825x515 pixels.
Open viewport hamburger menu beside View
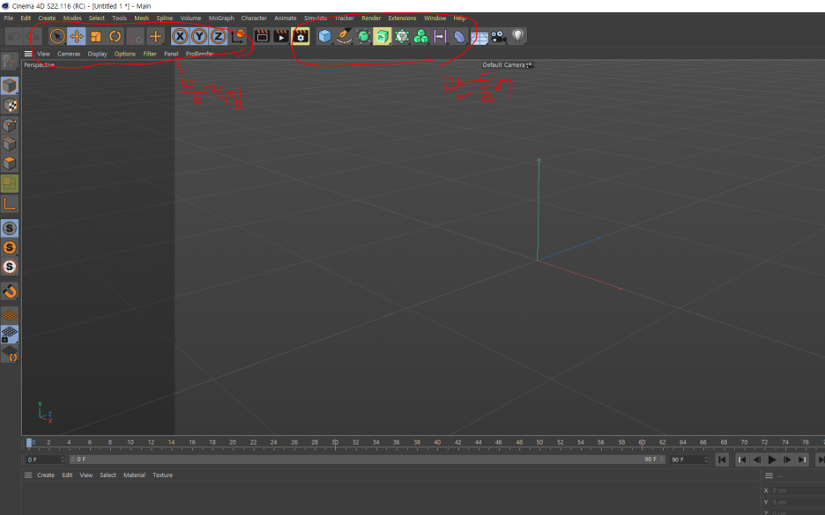tap(28, 54)
